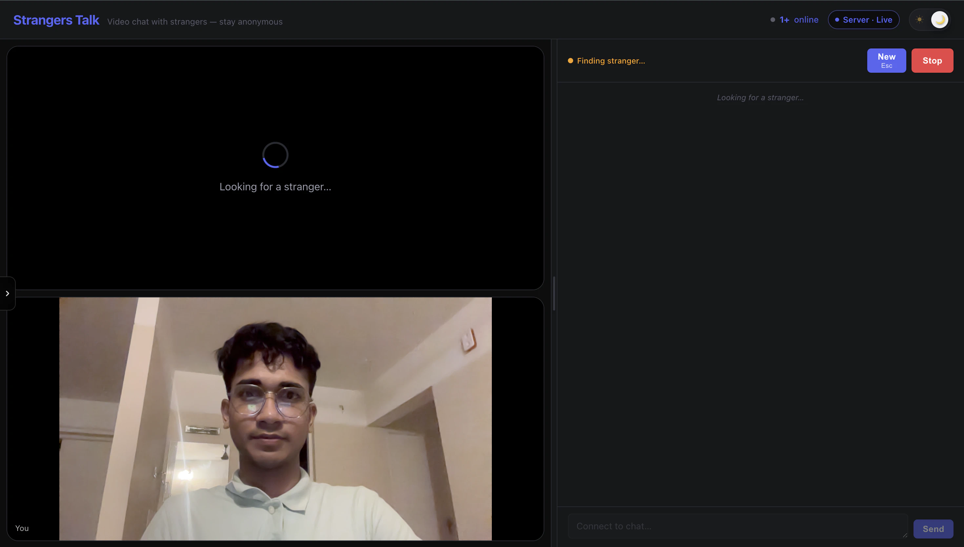
Task: Click the chat textarea resize grip
Action: pos(905,535)
